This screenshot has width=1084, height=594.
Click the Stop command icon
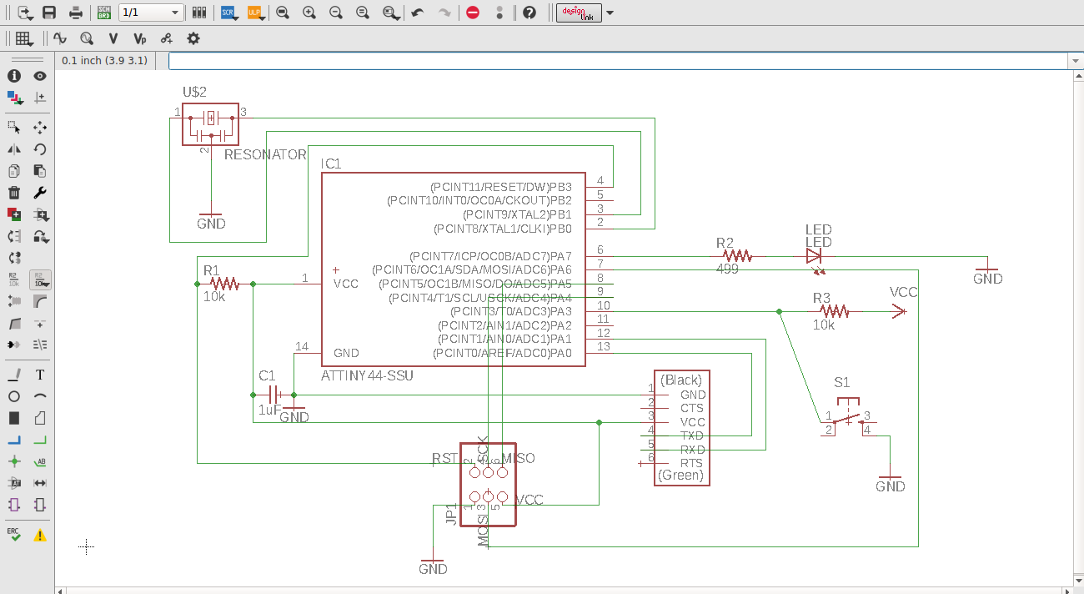[473, 13]
